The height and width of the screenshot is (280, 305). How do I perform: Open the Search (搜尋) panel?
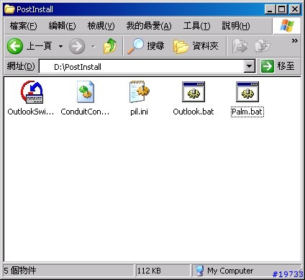click(145, 46)
